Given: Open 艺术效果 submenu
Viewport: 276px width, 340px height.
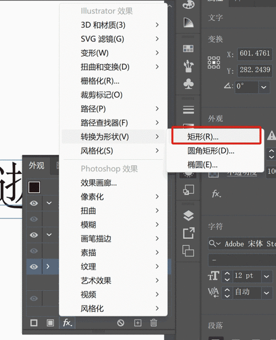Looking at the screenshot, I should (113, 280).
